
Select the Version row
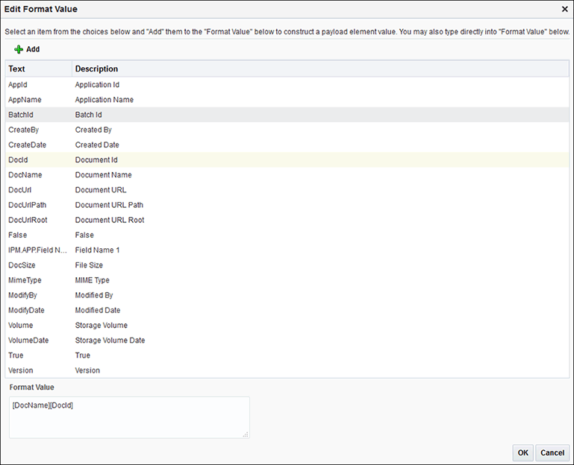287,370
